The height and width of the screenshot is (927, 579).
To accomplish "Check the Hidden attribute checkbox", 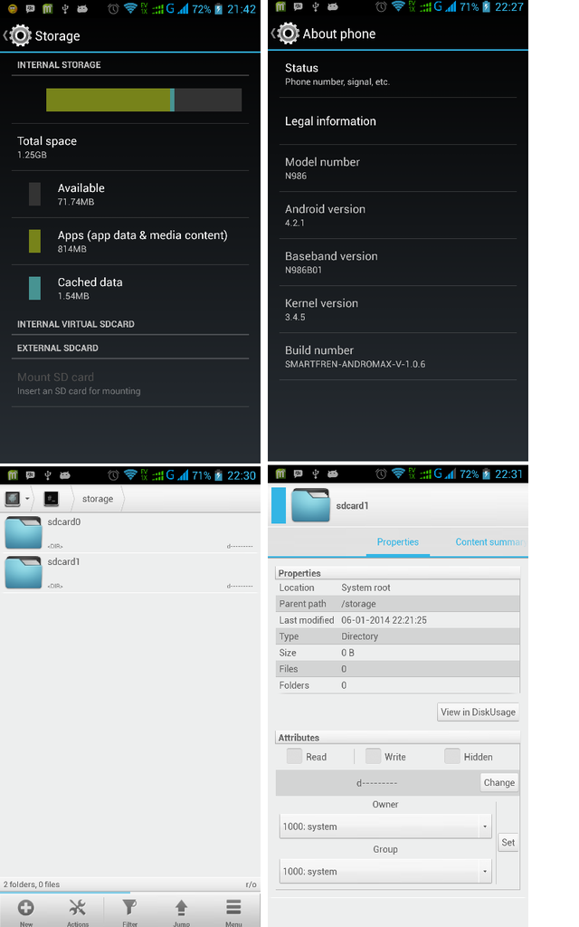I will [452, 756].
